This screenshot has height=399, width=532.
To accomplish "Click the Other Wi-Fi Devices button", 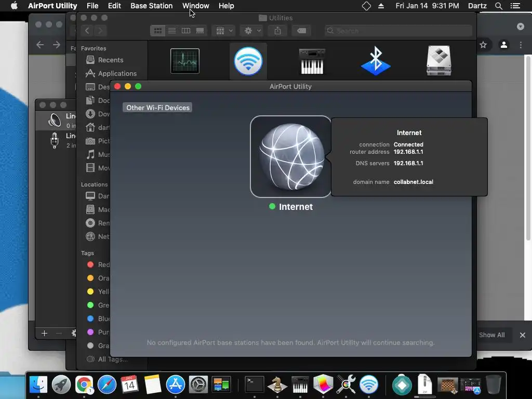I will point(157,108).
